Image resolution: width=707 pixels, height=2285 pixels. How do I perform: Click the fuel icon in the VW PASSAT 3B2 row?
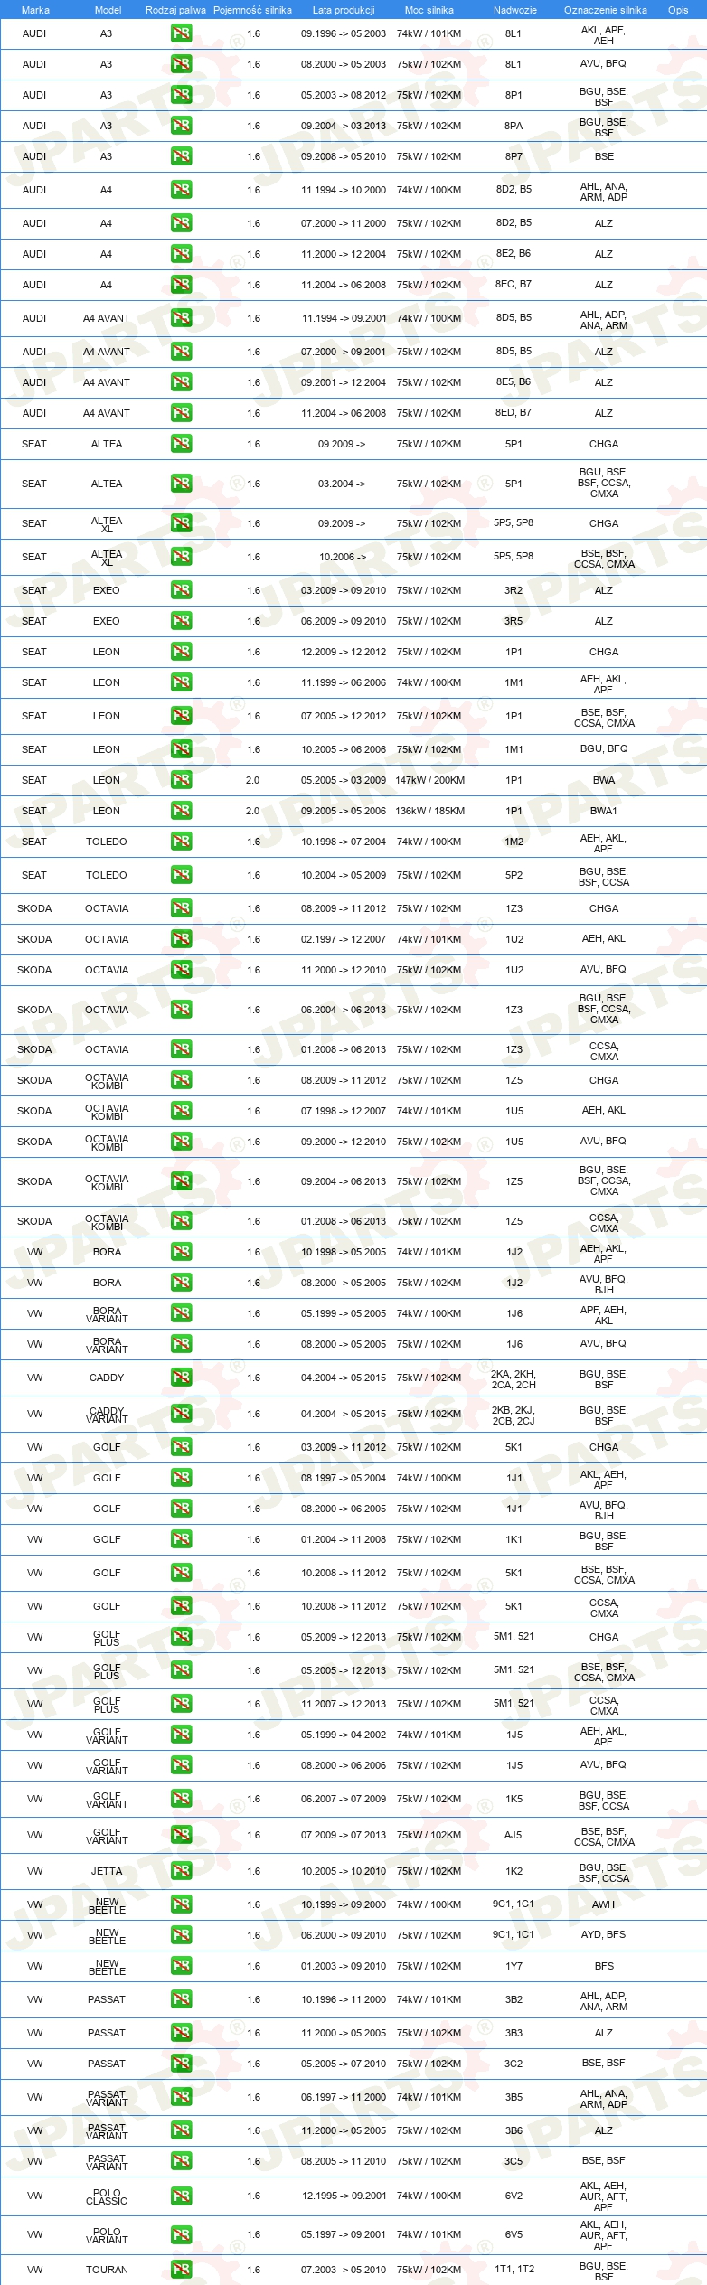pyautogui.click(x=181, y=1999)
